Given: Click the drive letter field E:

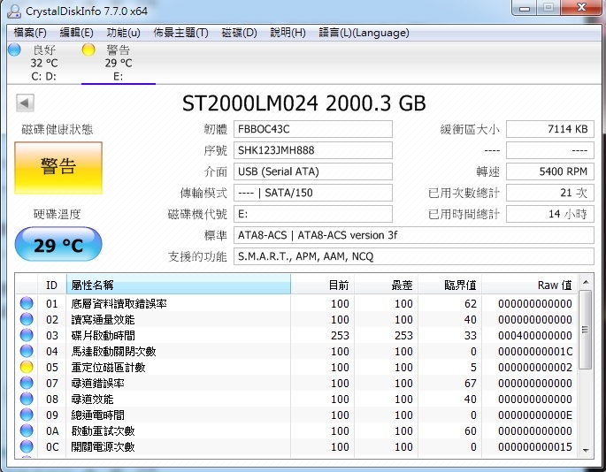Looking at the screenshot, I should click(x=313, y=214).
